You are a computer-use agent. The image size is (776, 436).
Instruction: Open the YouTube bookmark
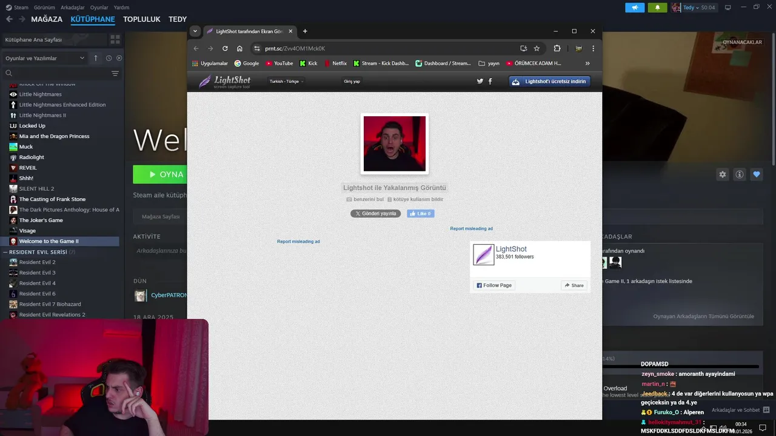[x=279, y=63]
